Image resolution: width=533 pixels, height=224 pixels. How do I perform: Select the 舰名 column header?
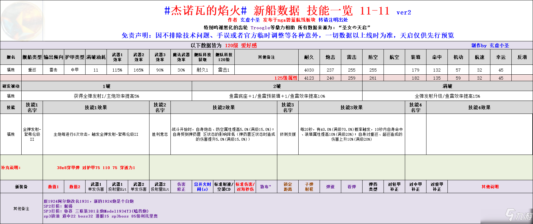pos(11,57)
